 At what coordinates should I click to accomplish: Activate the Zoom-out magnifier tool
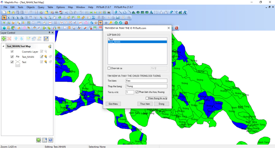(45, 18)
